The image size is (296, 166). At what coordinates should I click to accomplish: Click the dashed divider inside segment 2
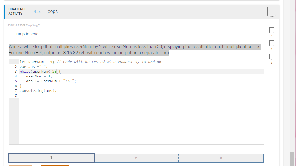pyautogui.click(x=179, y=158)
